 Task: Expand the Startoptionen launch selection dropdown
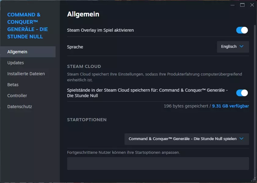[187, 139]
